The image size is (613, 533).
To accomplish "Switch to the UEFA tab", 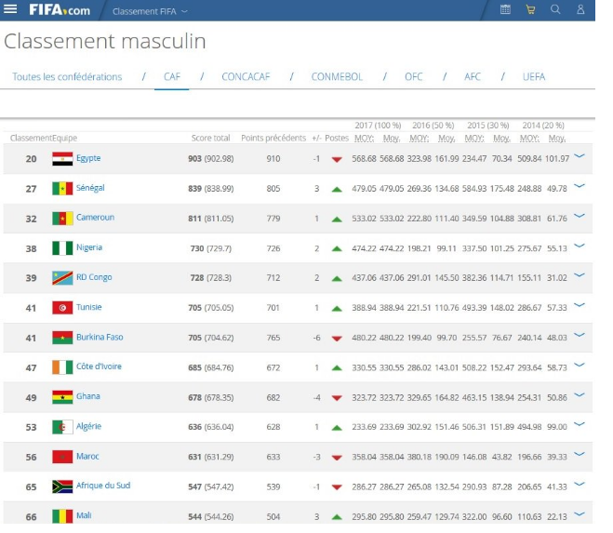I will pos(534,76).
